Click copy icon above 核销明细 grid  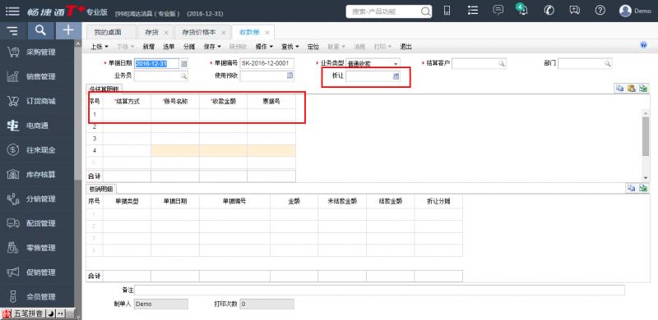(x=631, y=189)
